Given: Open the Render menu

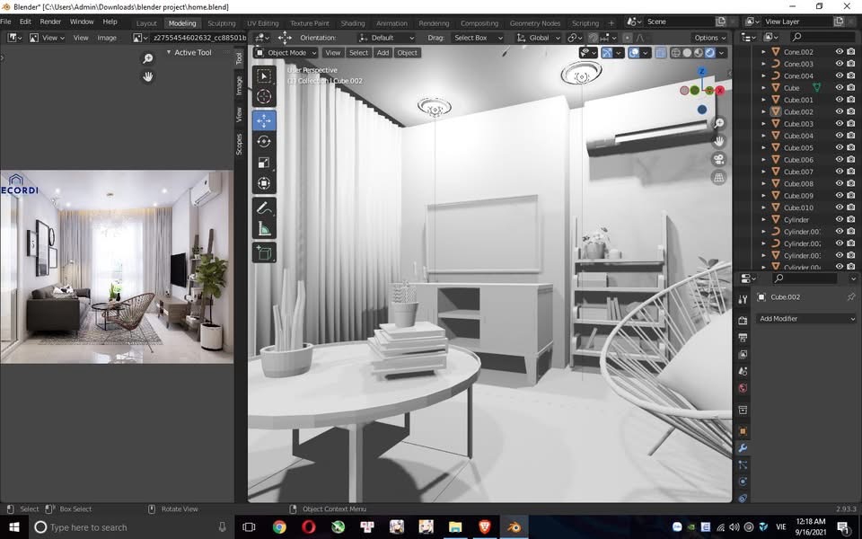Looking at the screenshot, I should pos(50,22).
